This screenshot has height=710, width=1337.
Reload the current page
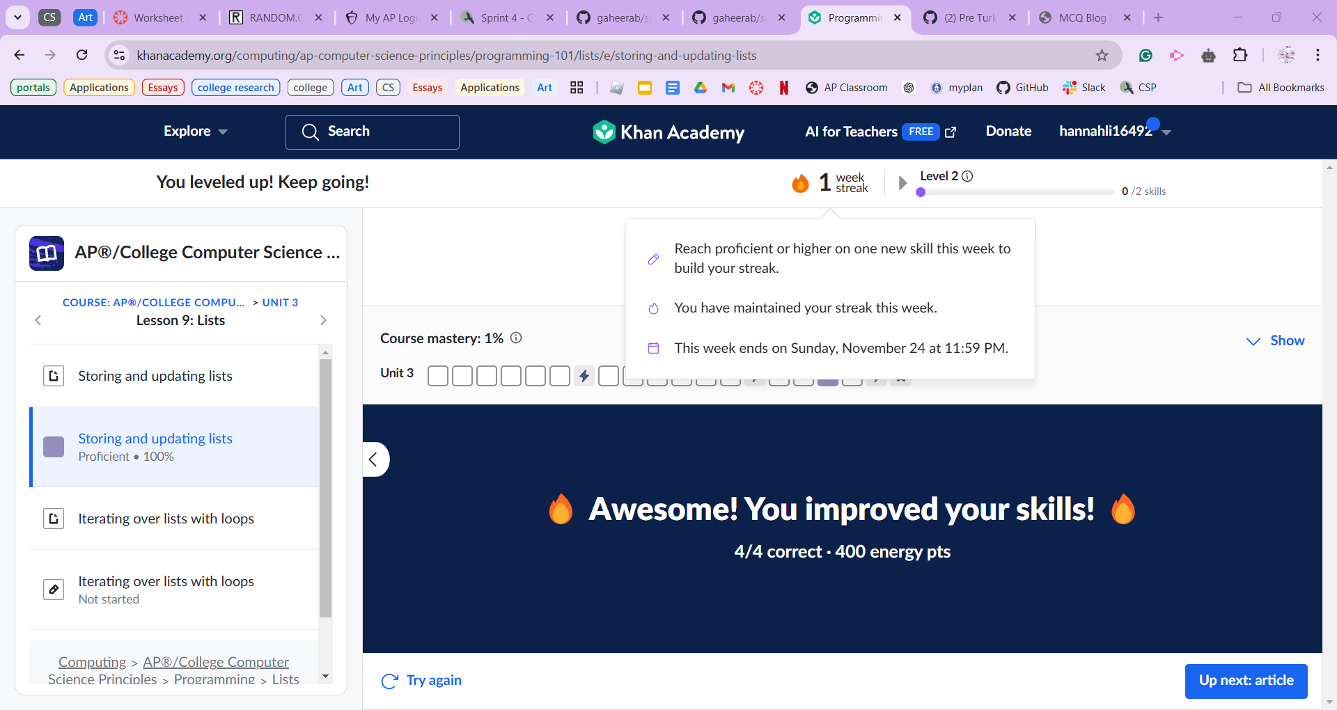82,55
